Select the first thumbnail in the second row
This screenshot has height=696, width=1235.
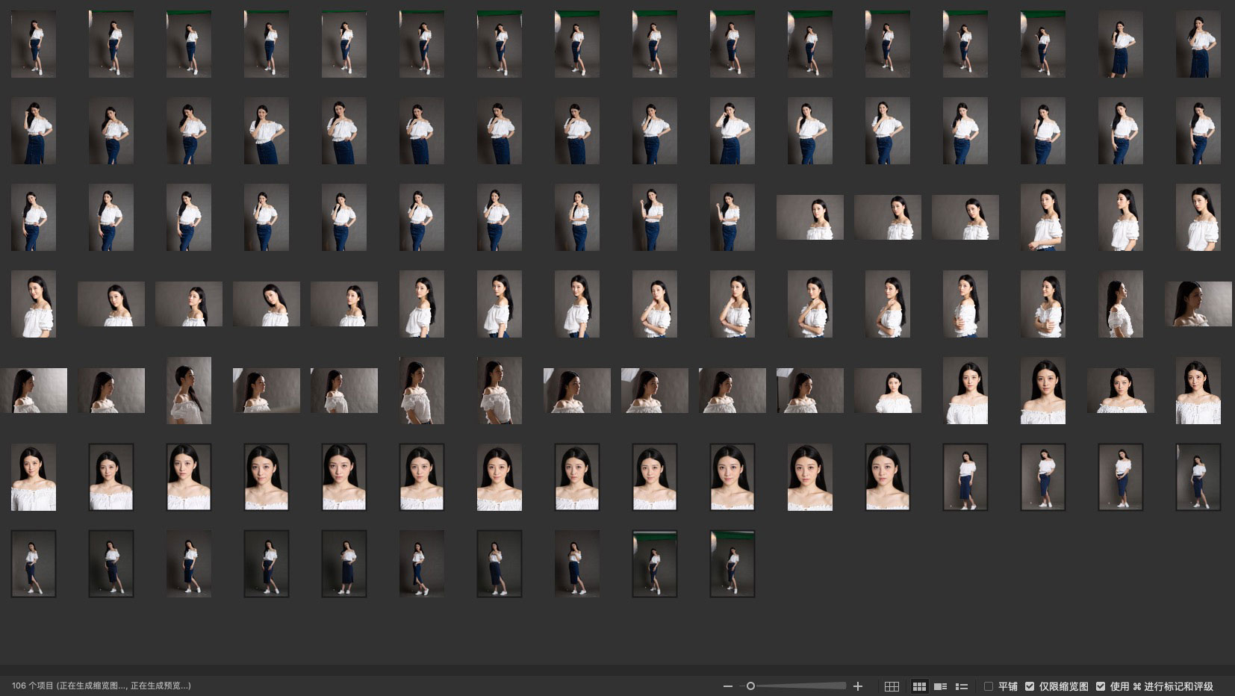click(x=34, y=131)
